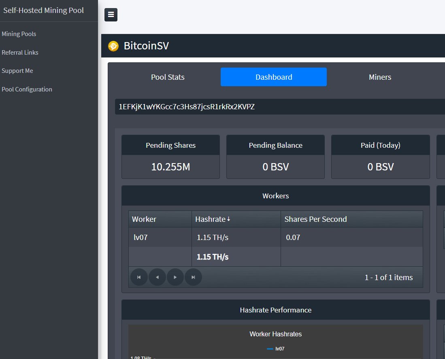Go to first page of workers table

coord(139,277)
